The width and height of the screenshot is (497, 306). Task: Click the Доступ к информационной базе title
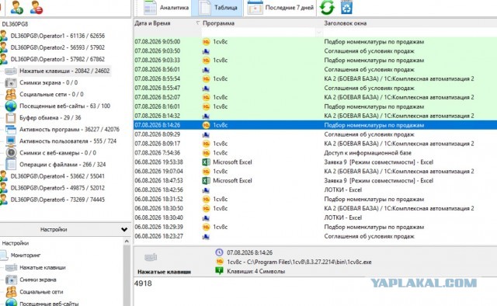(x=367, y=153)
